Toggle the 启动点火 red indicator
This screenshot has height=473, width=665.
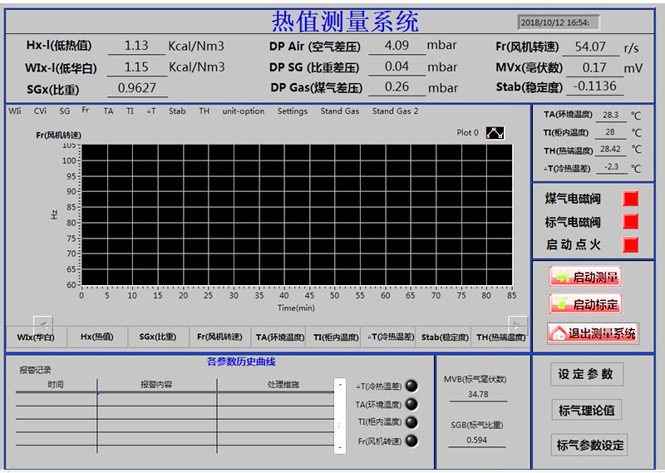coord(630,244)
